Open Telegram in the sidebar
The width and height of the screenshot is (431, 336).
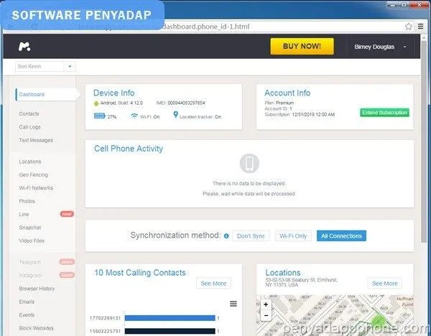(x=29, y=262)
